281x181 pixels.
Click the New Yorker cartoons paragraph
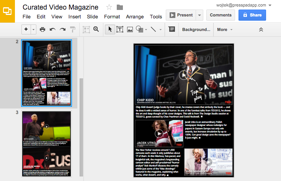pos(158,162)
